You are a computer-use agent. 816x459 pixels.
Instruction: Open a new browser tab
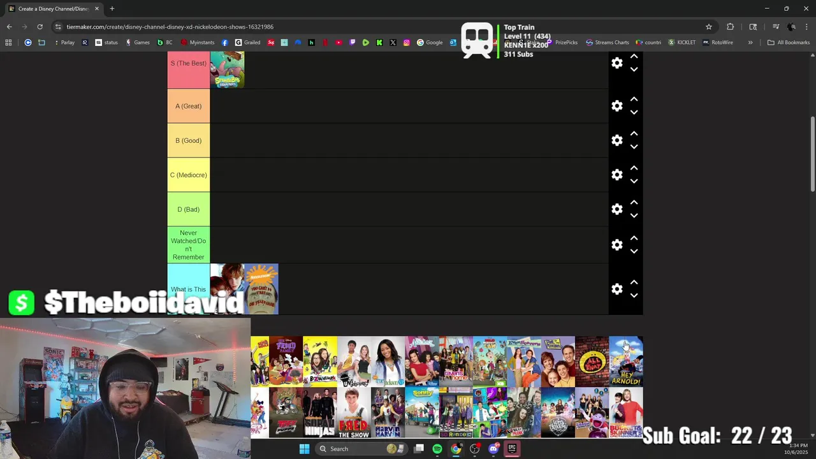[x=112, y=9]
